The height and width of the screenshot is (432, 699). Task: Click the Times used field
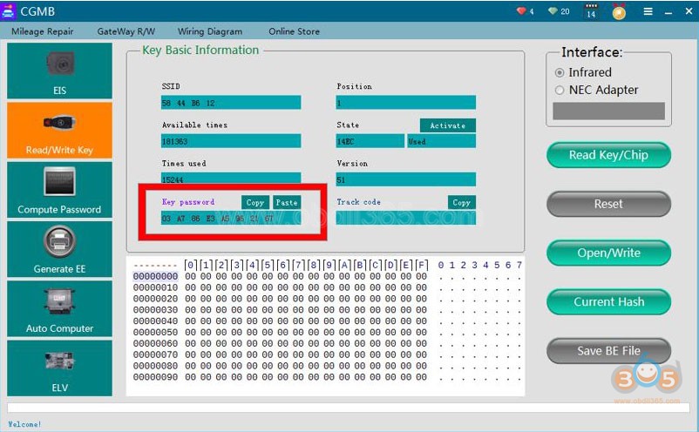[x=231, y=179]
